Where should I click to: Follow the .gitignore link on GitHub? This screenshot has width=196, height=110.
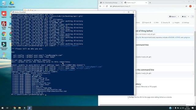pyautogui.click(x=187, y=37)
